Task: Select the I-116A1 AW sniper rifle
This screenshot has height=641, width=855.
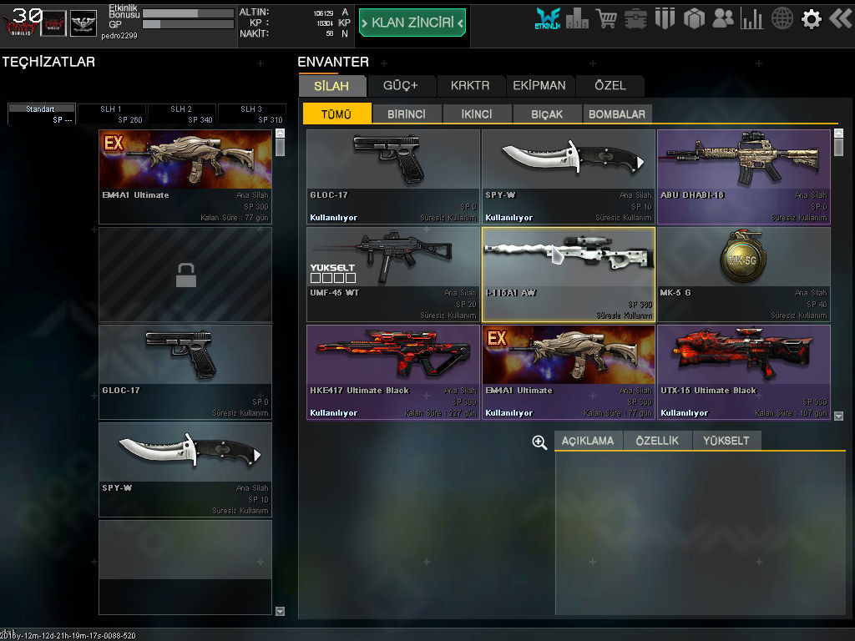Action: 568,274
